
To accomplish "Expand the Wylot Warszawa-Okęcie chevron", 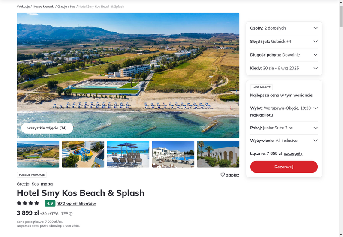I will point(316,108).
